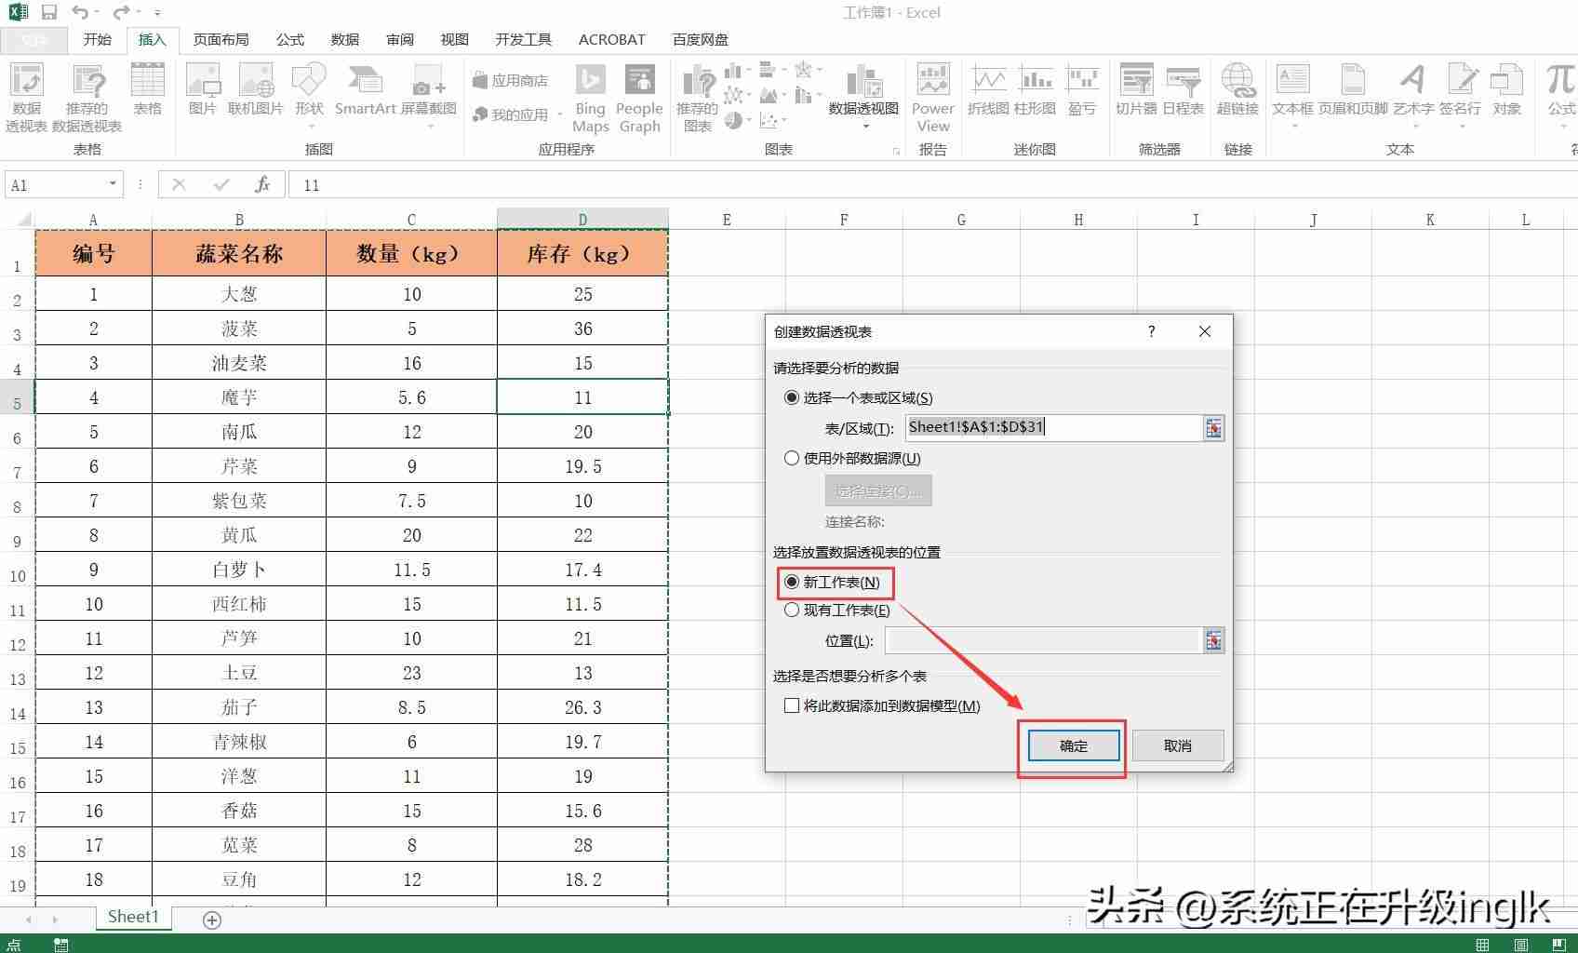Select column D header
The height and width of the screenshot is (953, 1578).
[x=582, y=220]
